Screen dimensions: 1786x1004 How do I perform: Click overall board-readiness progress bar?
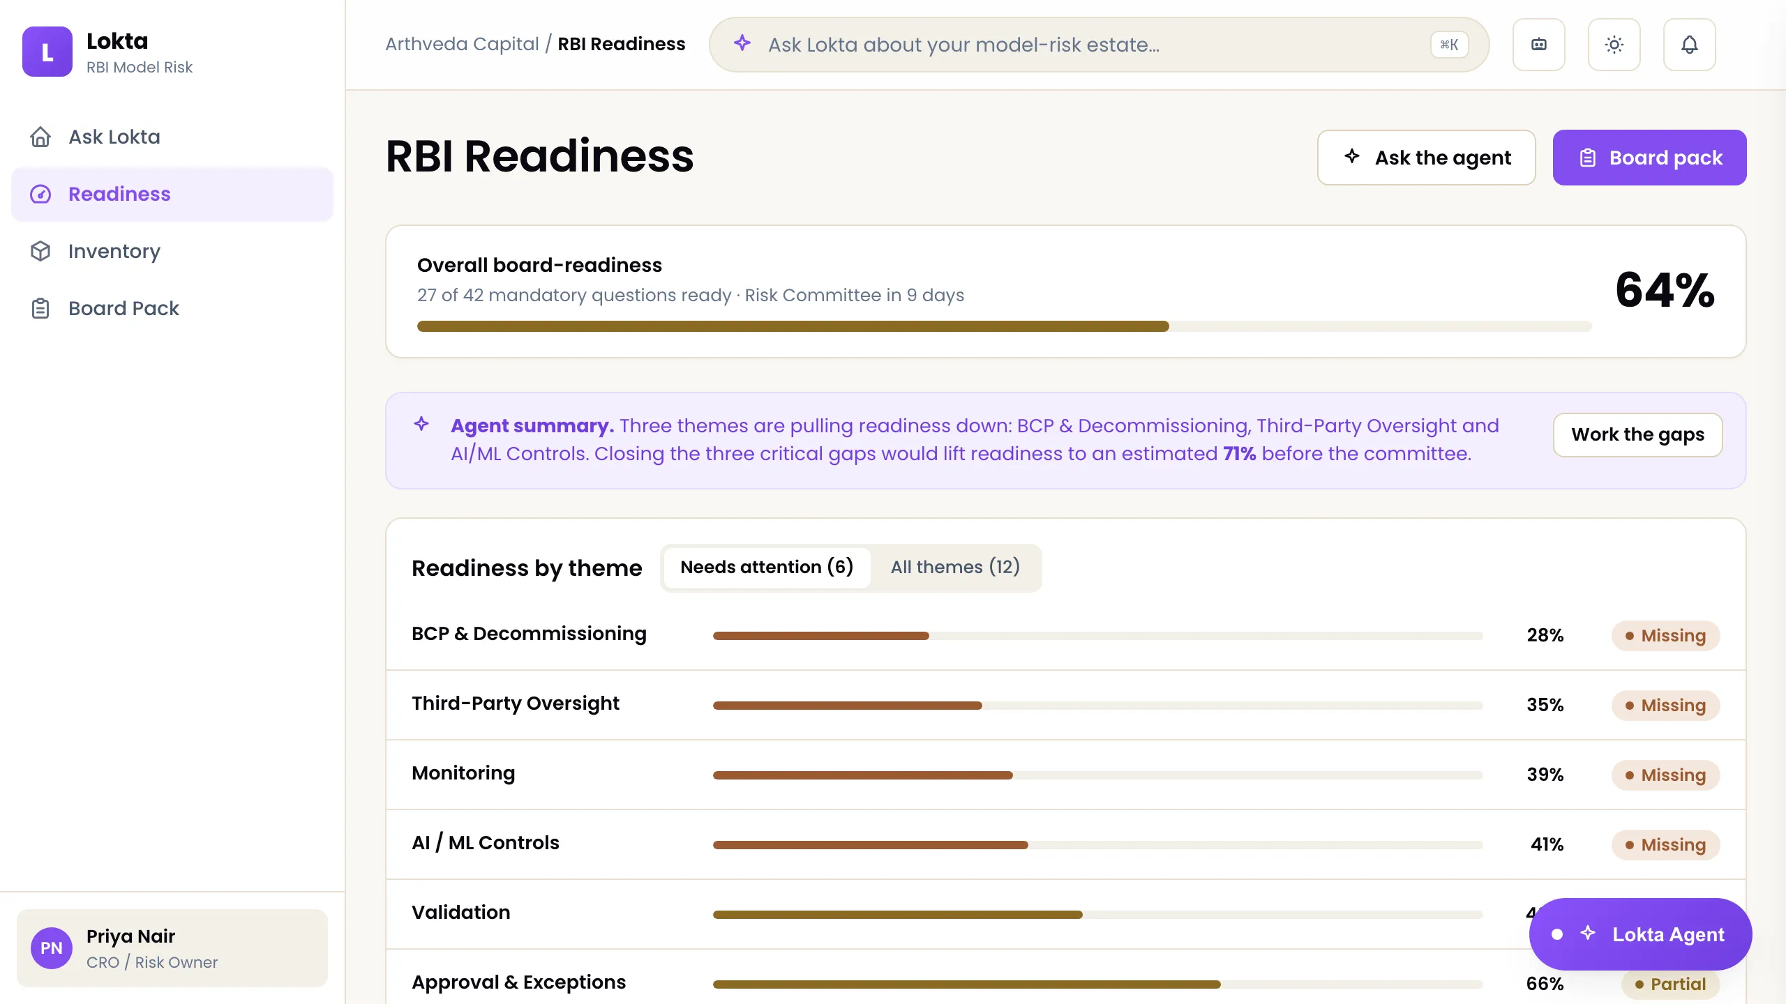click(1004, 326)
